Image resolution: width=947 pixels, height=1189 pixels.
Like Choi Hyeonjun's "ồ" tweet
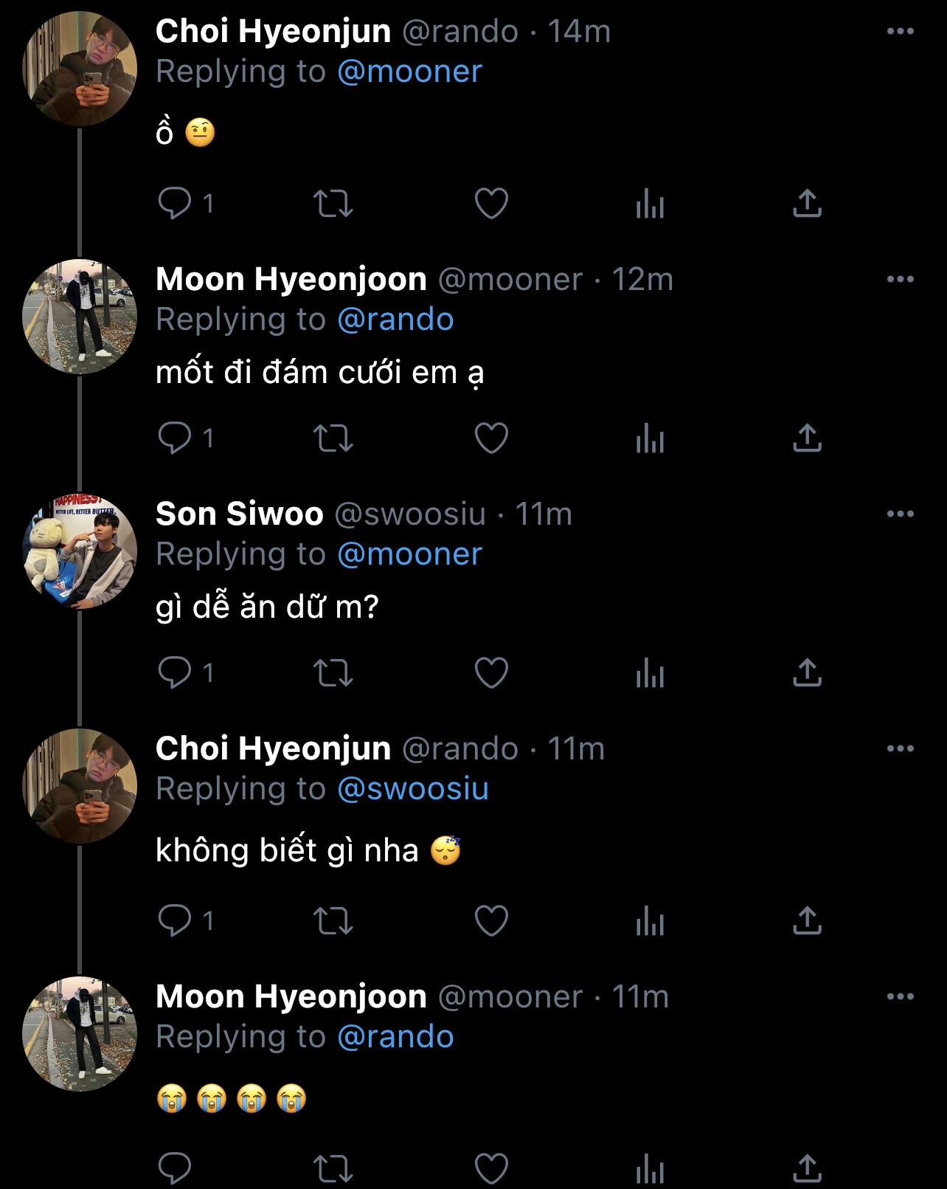click(x=491, y=203)
